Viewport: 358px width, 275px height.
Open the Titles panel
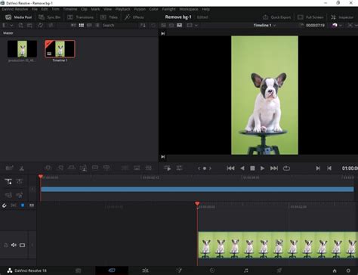pyautogui.click(x=109, y=17)
